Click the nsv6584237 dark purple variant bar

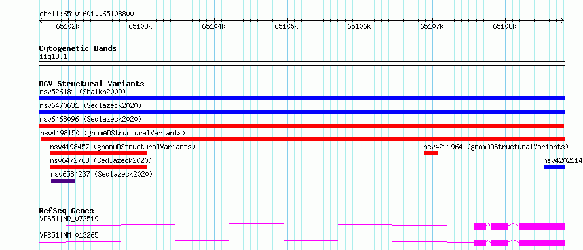click(63, 181)
